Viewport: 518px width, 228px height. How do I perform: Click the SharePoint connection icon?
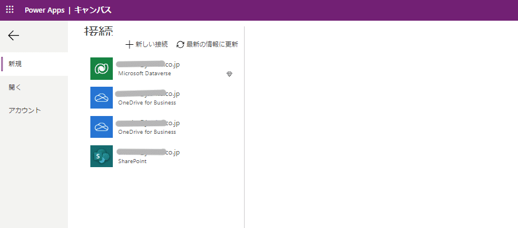coord(101,156)
